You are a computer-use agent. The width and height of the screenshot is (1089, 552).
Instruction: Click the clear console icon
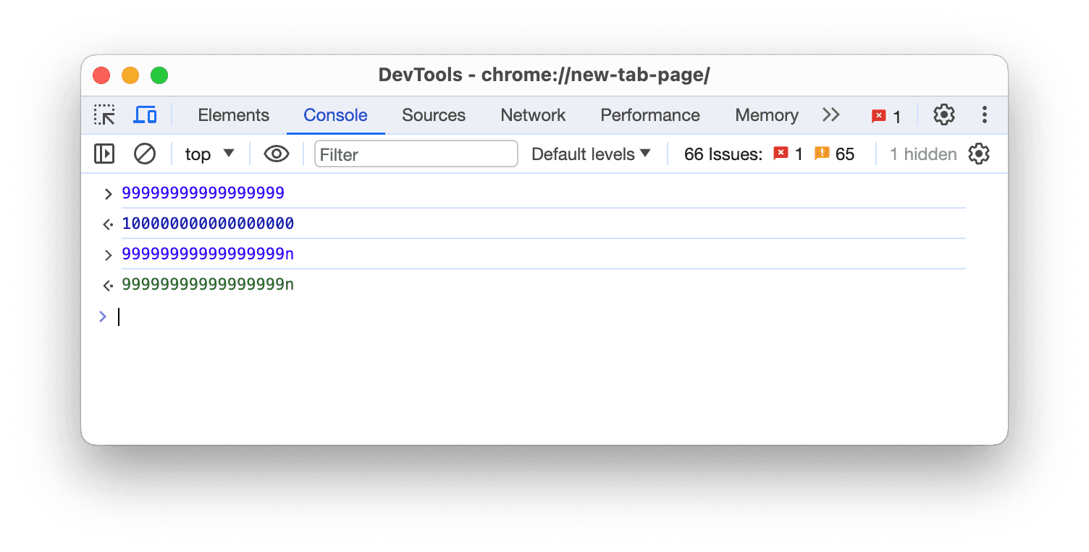click(145, 154)
